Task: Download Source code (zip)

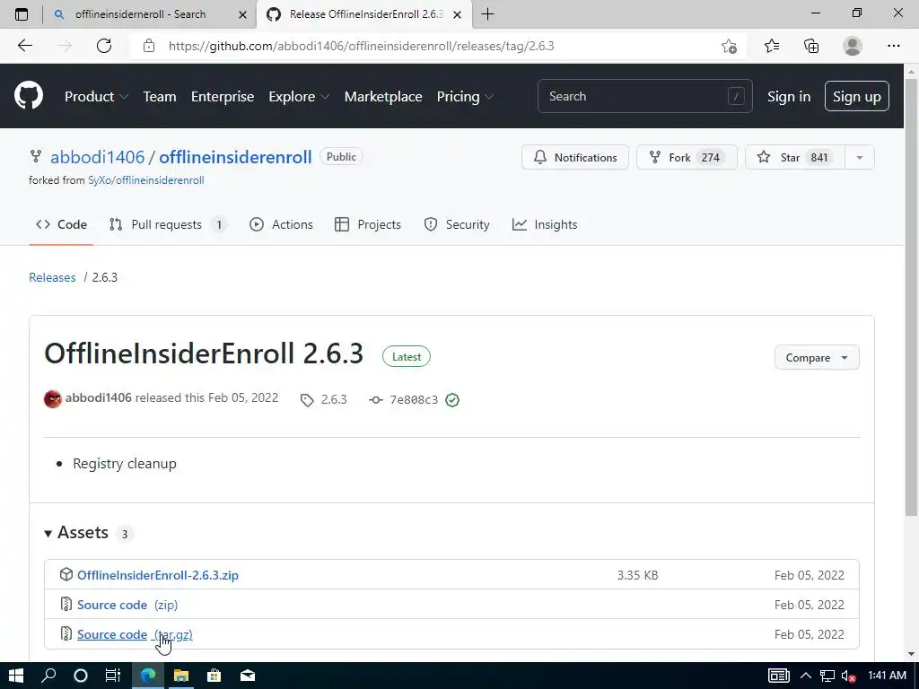Action: point(127,605)
